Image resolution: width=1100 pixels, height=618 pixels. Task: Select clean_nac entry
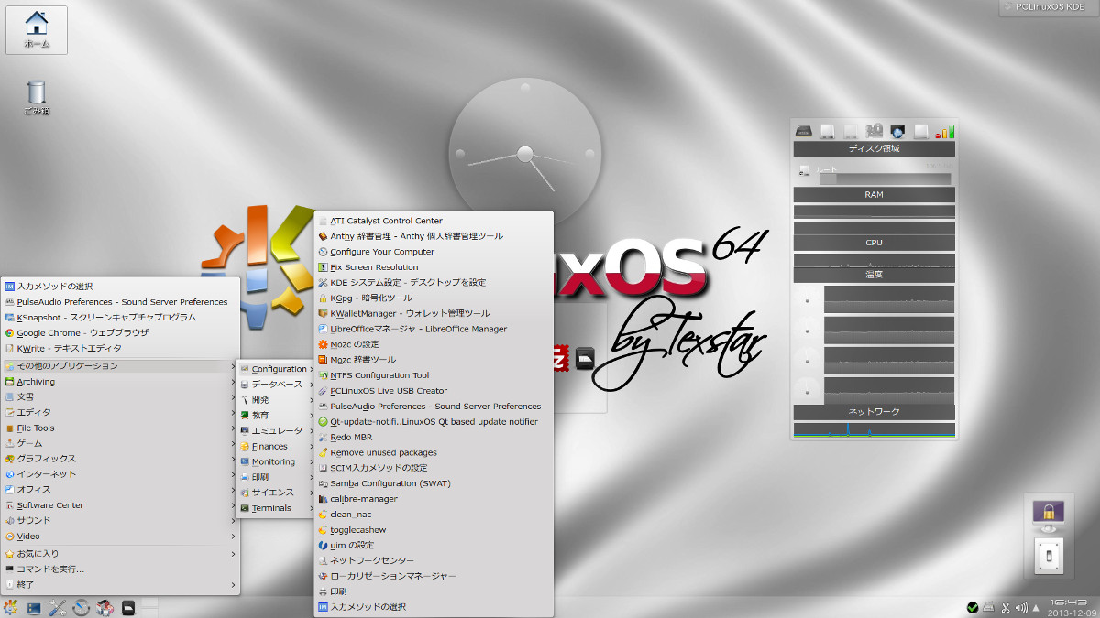click(434, 515)
